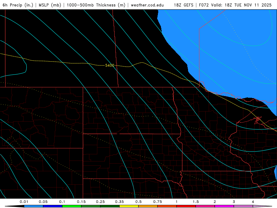Click the legend value 2
Image resolution: width=277 pixels, height=208 pixels.
[x=215, y=202]
